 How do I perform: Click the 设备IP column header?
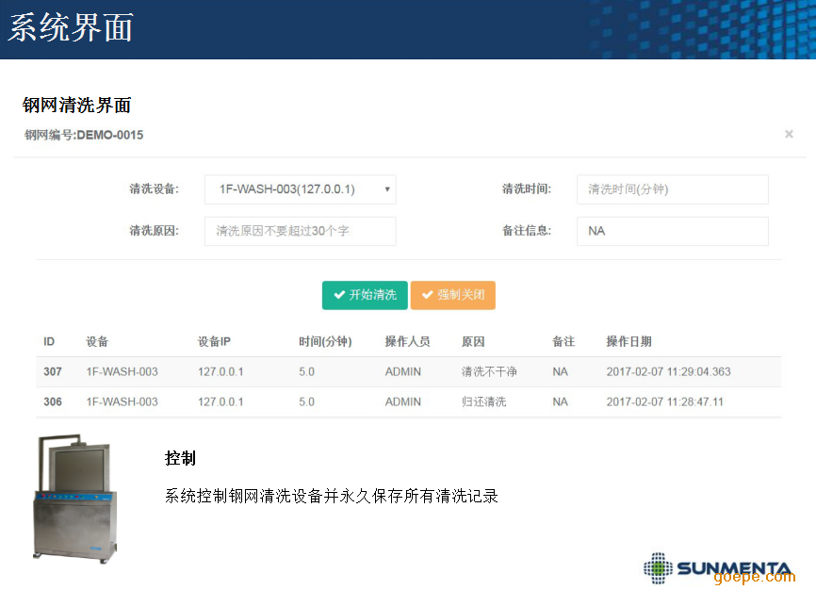click(x=214, y=341)
